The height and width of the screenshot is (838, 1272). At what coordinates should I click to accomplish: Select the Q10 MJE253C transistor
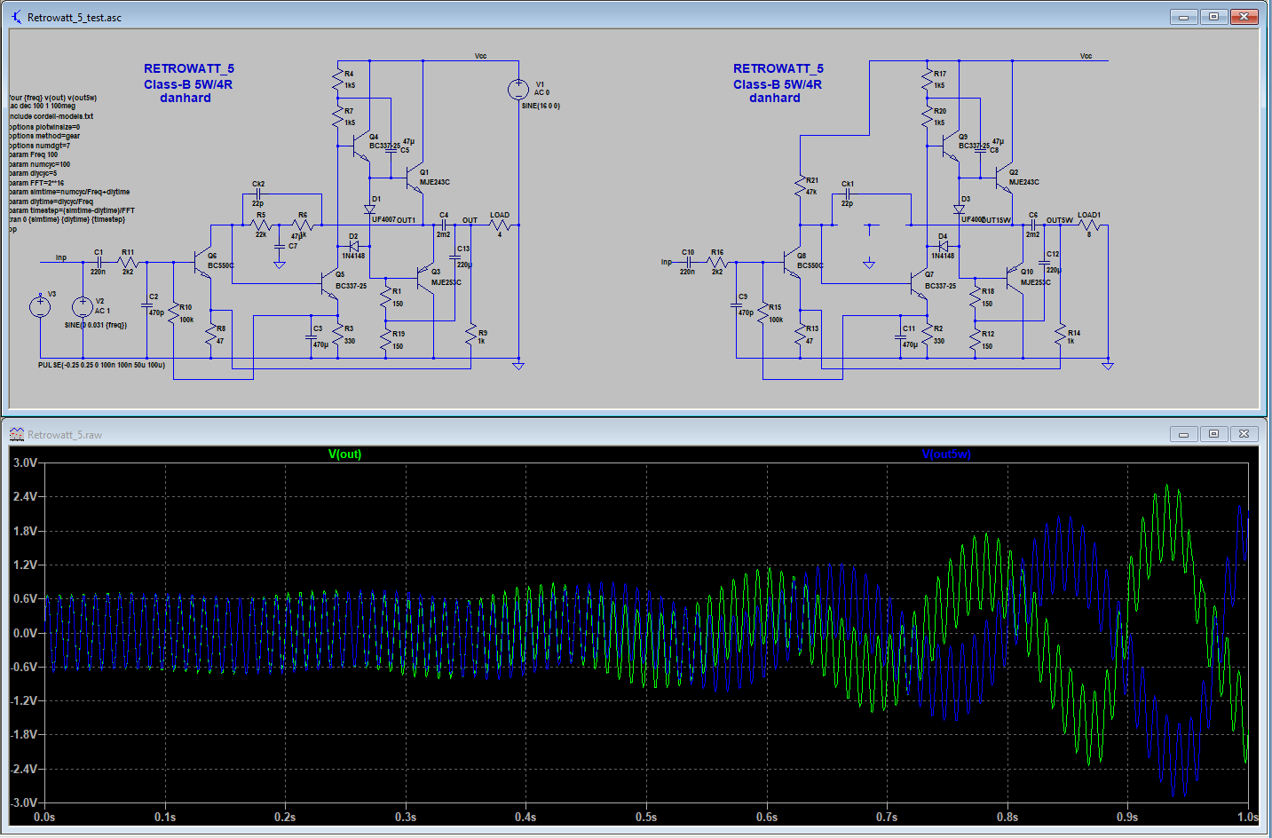[1015, 275]
